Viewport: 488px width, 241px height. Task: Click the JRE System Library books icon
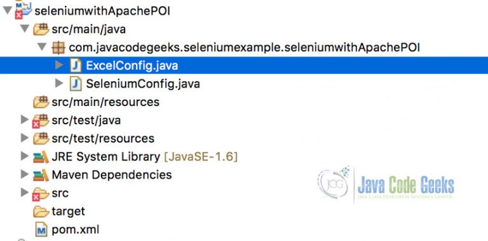pyautogui.click(x=41, y=157)
